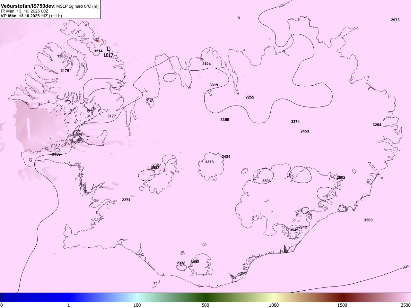Click the 2973 height value
Viewport: 411px width, 308px height.
(x=395, y=20)
